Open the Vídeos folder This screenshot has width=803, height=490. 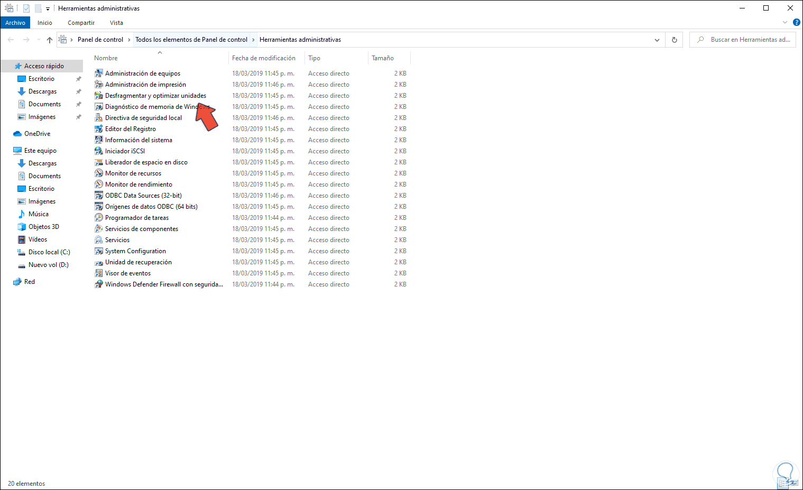(x=38, y=239)
